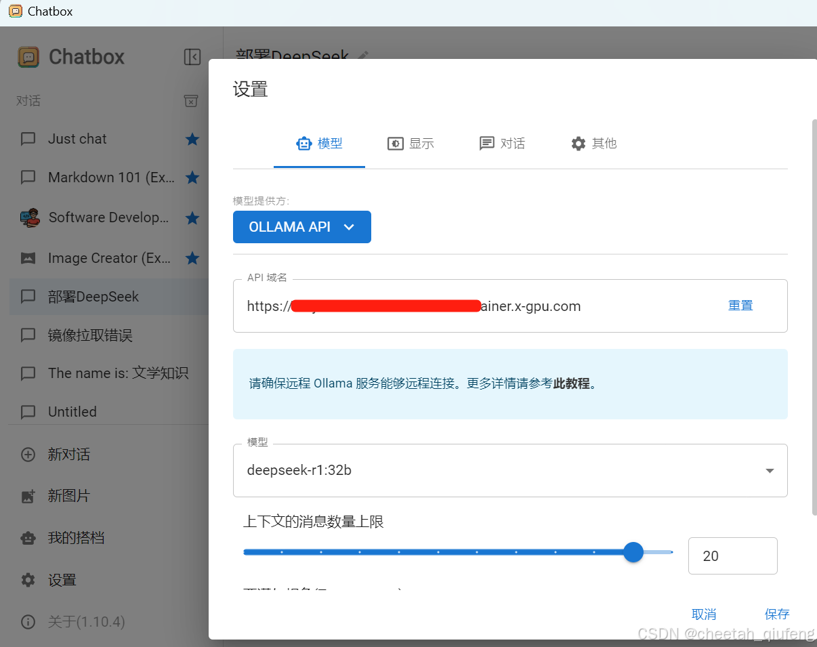The width and height of the screenshot is (817, 647).
Task: Unstar the Markdown 101 conversation
Action: pyautogui.click(x=192, y=178)
